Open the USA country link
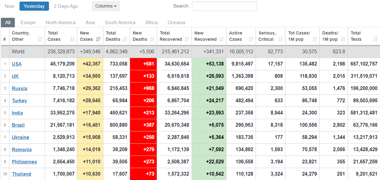 (17, 64)
